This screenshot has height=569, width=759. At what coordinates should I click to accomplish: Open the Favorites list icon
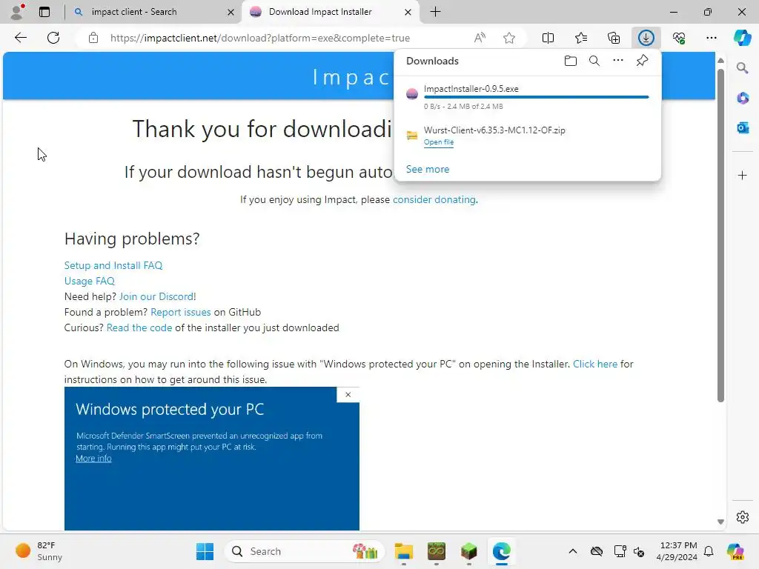click(x=581, y=38)
